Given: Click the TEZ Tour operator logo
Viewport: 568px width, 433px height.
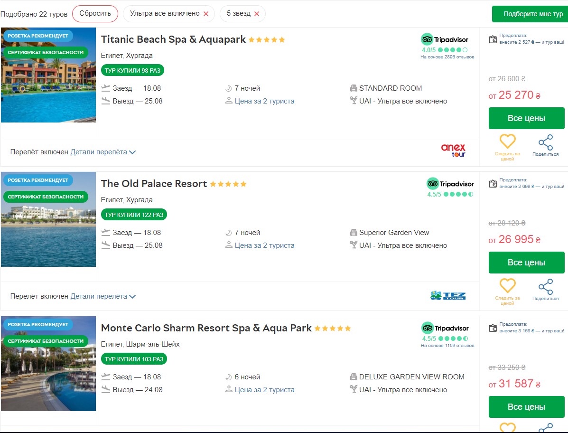Looking at the screenshot, I should (448, 296).
